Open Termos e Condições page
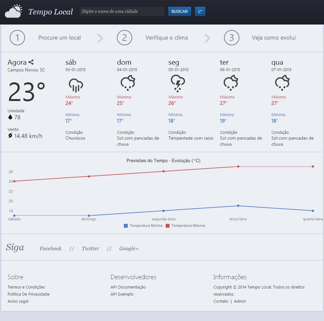 pos(26,287)
